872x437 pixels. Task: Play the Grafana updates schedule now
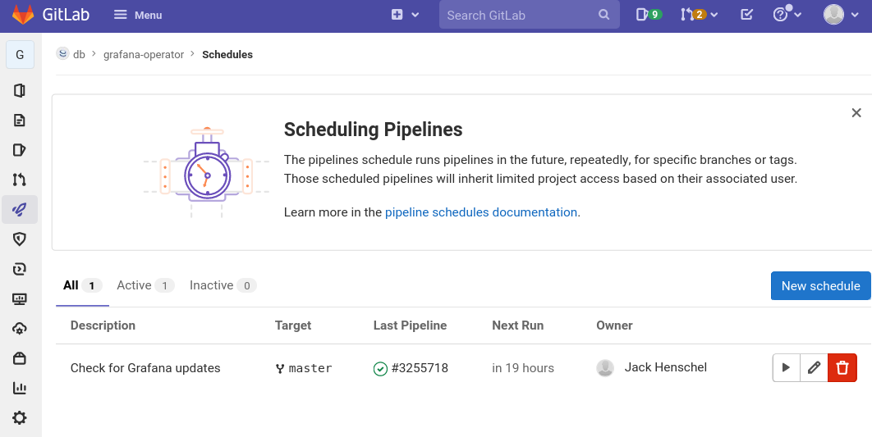(787, 367)
